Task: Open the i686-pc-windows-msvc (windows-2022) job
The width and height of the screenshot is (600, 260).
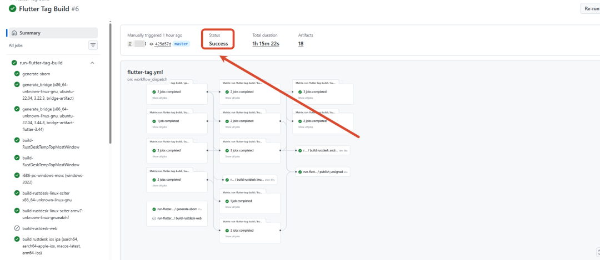Action: (x=53, y=179)
